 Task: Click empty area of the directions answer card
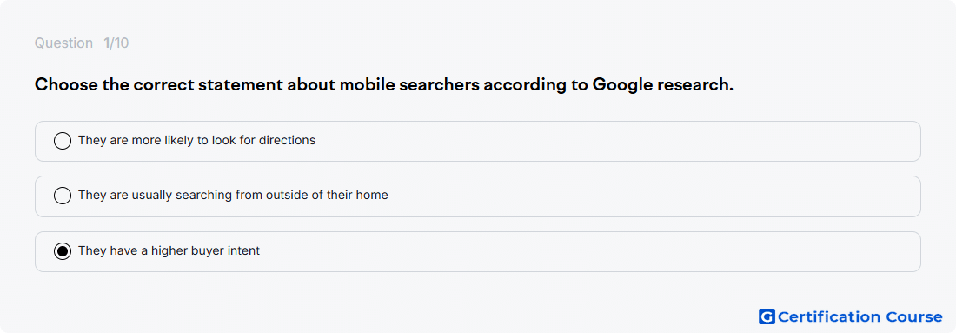click(610, 141)
